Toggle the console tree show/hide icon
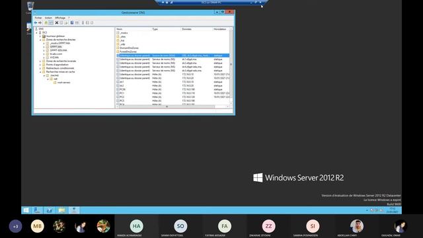The image size is (423, 238). (51, 23)
